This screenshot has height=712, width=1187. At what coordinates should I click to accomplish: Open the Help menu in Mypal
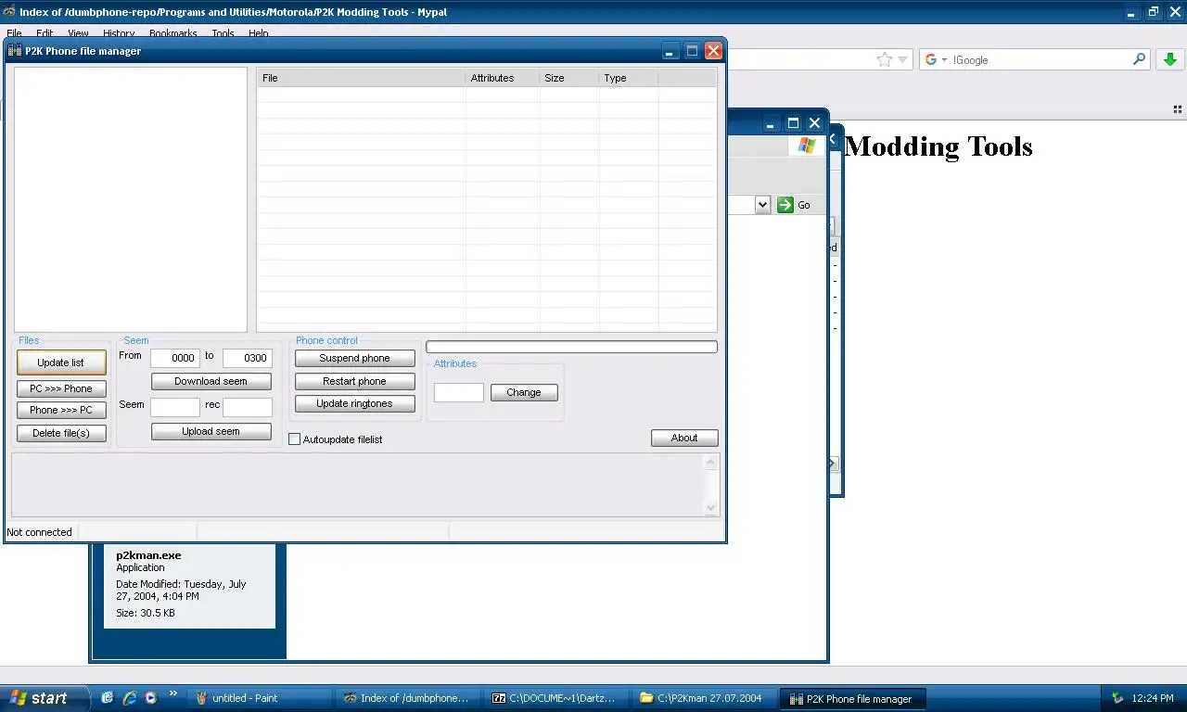pyautogui.click(x=259, y=33)
